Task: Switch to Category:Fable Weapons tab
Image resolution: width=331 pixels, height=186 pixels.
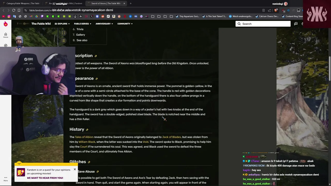Action: pyautogui.click(x=21, y=3)
